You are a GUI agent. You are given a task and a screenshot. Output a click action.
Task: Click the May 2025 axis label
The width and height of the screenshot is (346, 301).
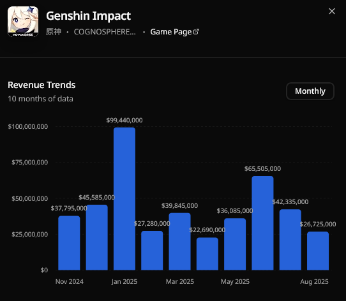pos(235,282)
